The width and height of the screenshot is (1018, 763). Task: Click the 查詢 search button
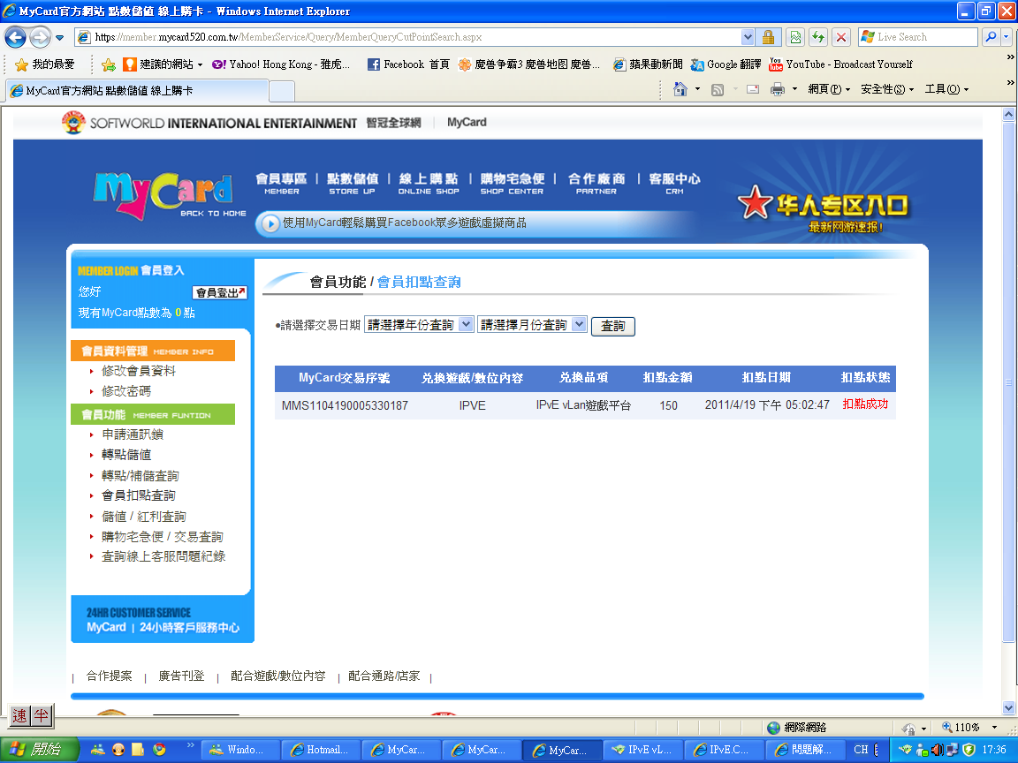click(612, 326)
